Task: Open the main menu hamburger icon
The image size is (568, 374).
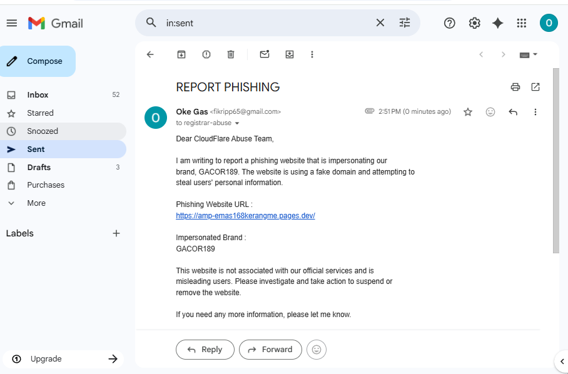Action: click(12, 23)
